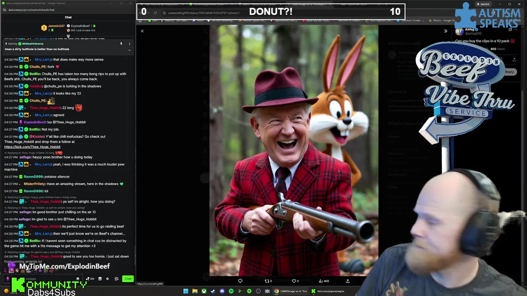Image resolution: width=527 pixels, height=296 pixels.
Task: Click KickBot username in chat
Action: coord(36,86)
